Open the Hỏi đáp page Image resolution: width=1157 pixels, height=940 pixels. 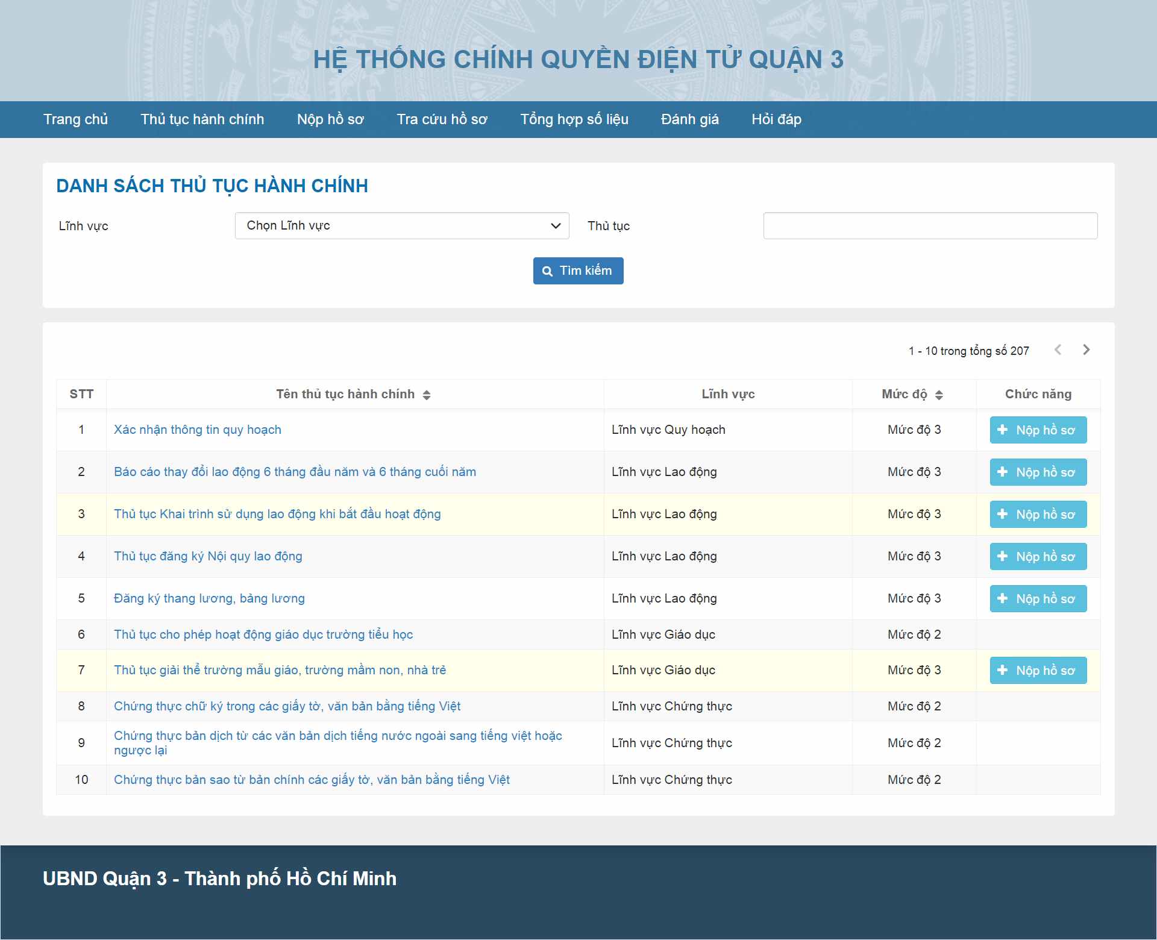776,119
